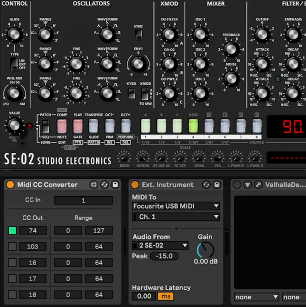
Task: Open the Focusrite USB MIDI dropdown
Action: [176, 206]
